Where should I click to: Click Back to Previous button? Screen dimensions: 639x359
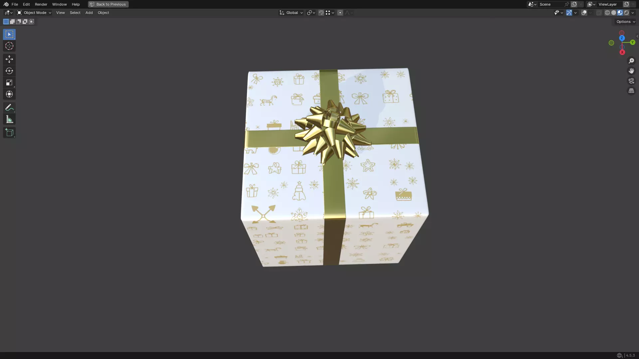pyautogui.click(x=108, y=4)
